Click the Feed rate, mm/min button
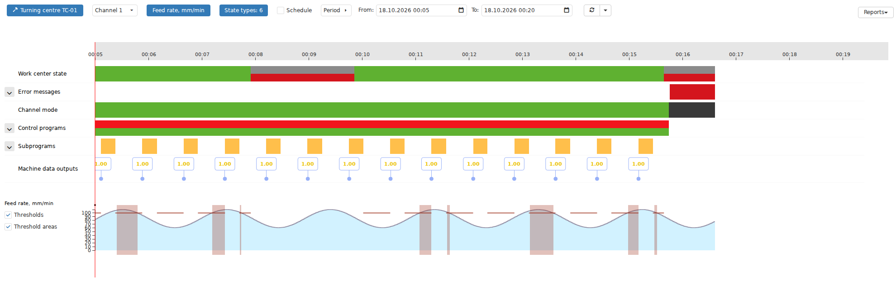 coord(178,10)
